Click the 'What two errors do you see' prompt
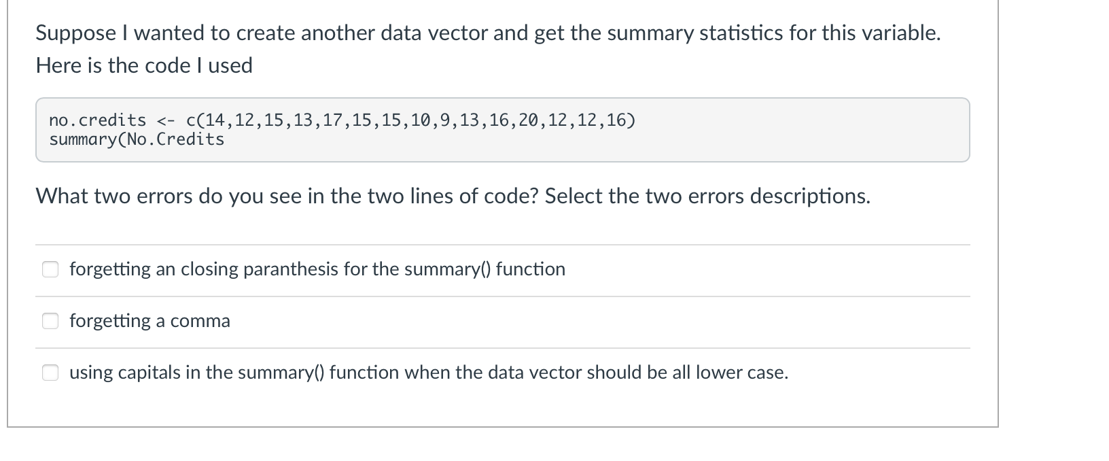Image resolution: width=1109 pixels, height=461 pixels. pos(287,196)
